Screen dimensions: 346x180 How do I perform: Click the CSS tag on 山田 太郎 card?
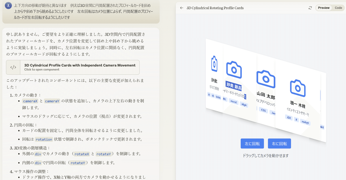263,110
